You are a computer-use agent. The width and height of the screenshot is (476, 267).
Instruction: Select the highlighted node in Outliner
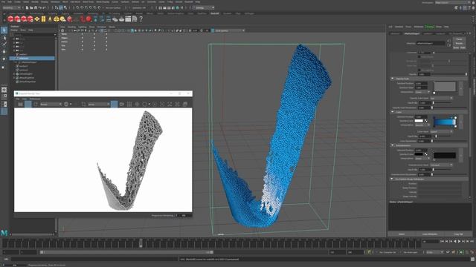pyautogui.click(x=32, y=58)
